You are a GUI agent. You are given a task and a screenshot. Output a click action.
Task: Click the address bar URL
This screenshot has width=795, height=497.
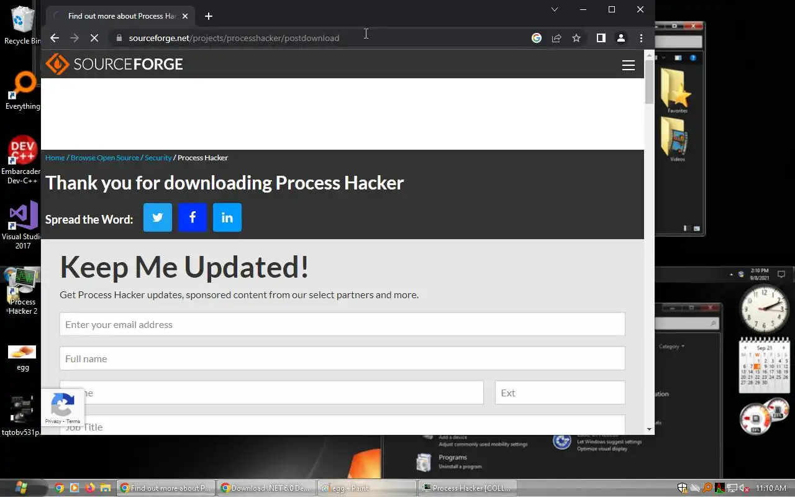click(234, 38)
